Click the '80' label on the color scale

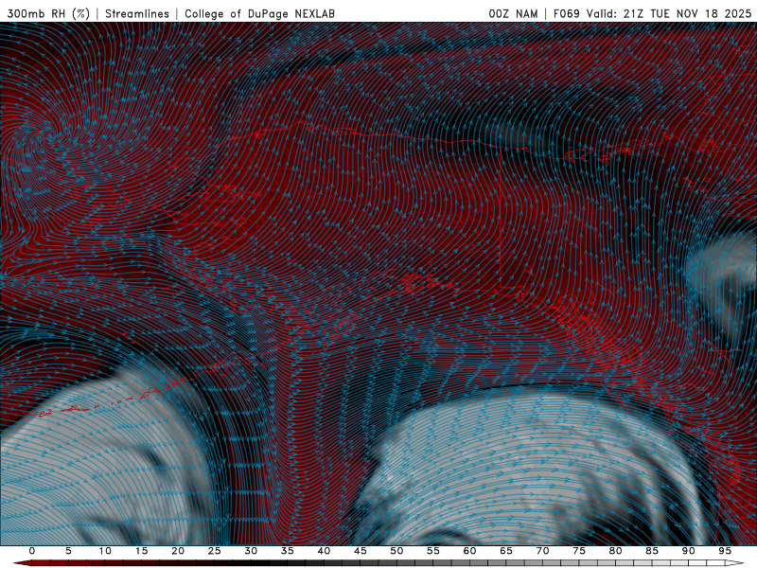615,551
